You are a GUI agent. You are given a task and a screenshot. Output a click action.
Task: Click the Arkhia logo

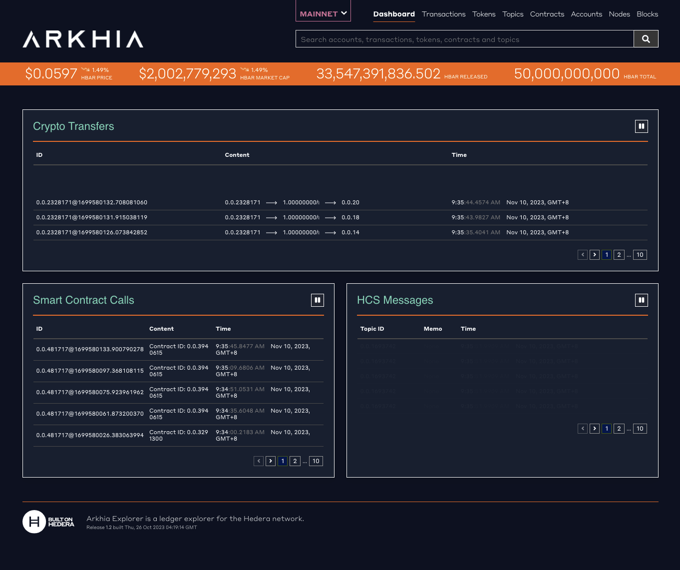[83, 39]
